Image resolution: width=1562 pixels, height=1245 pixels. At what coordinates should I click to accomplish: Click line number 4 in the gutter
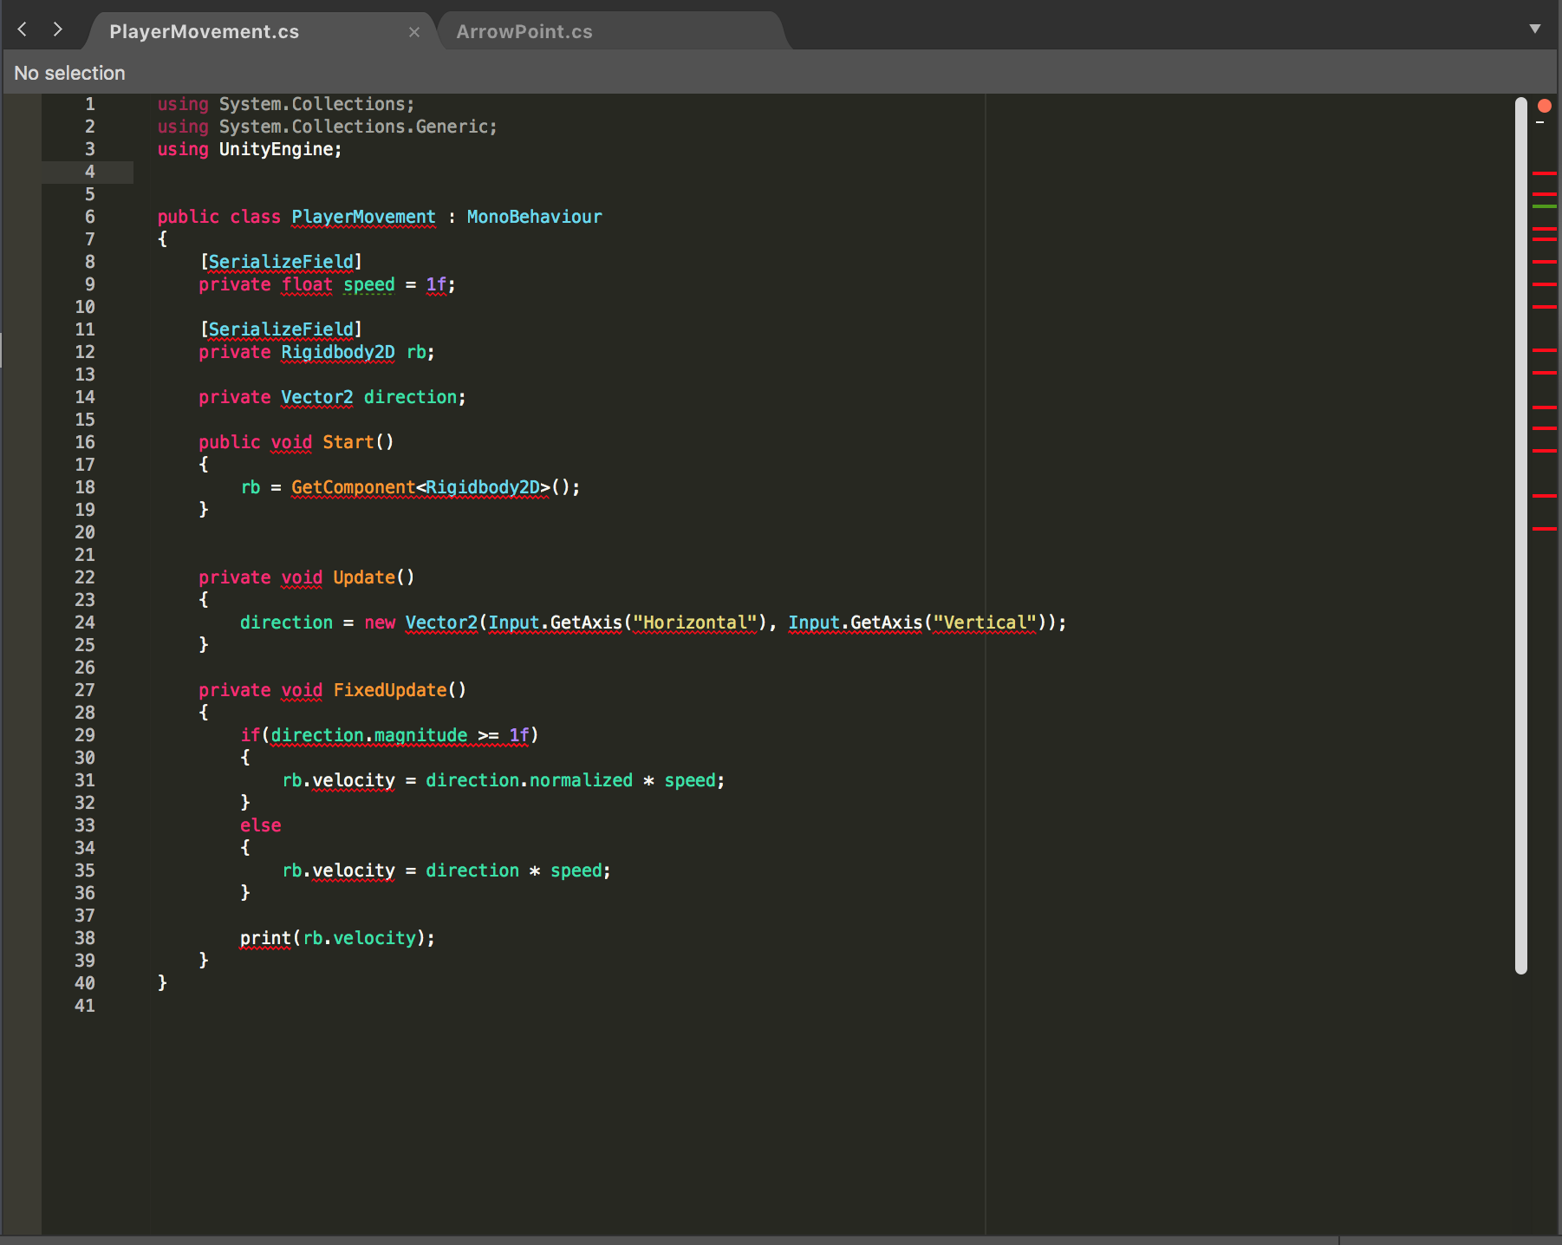(89, 172)
